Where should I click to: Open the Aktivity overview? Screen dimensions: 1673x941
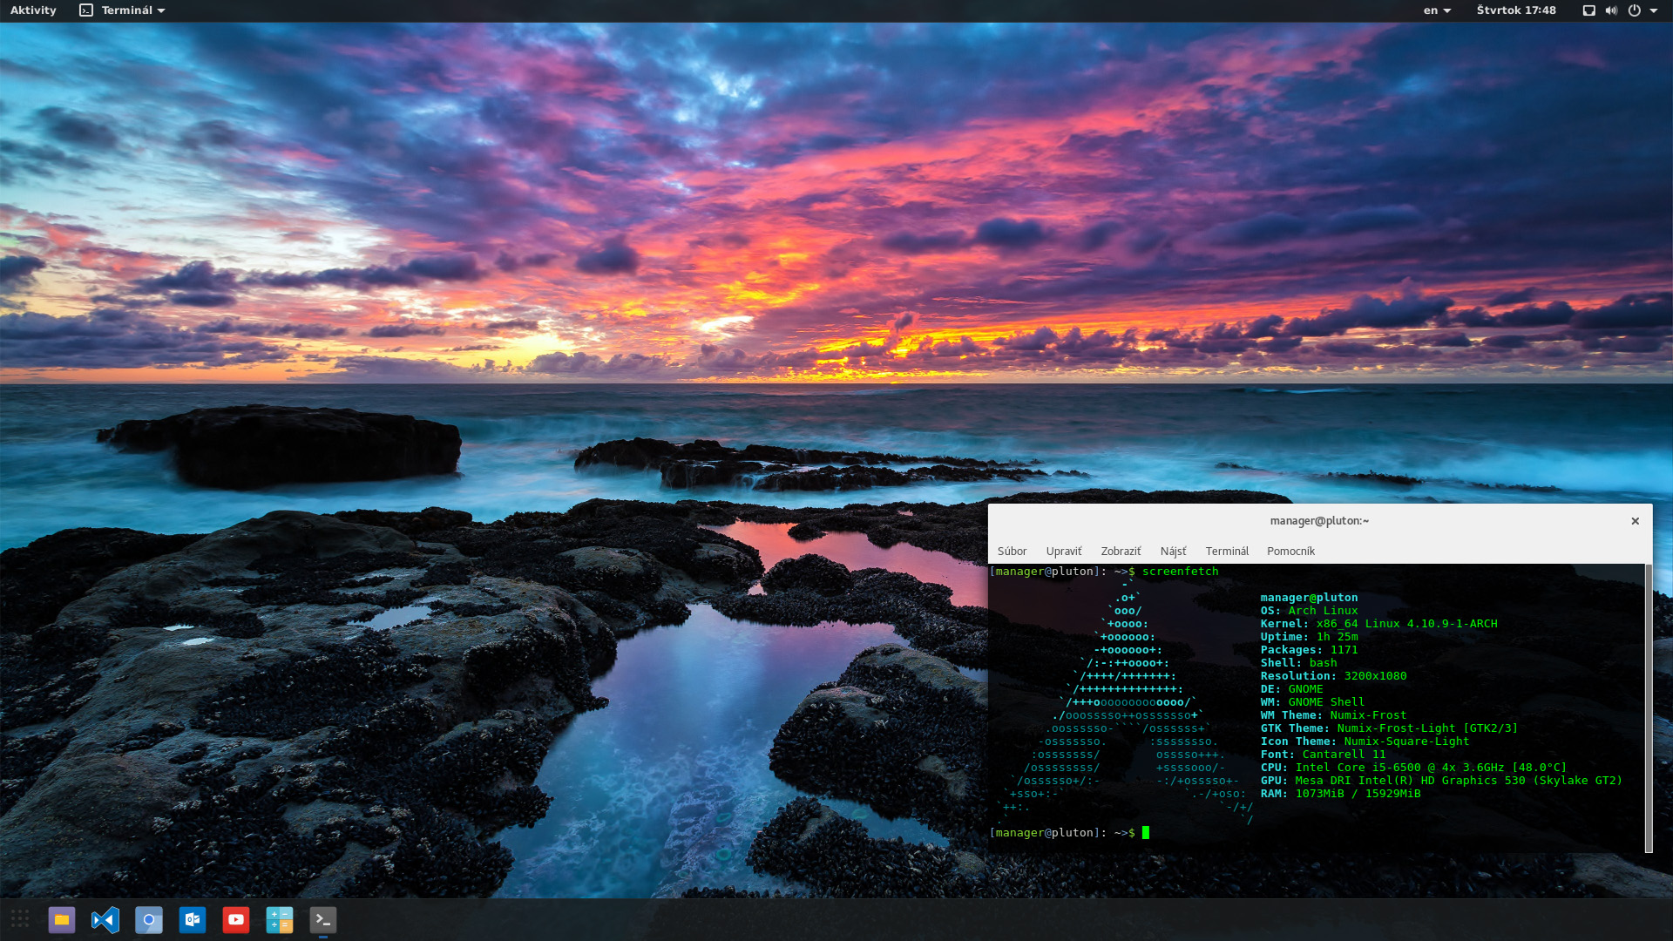(33, 10)
